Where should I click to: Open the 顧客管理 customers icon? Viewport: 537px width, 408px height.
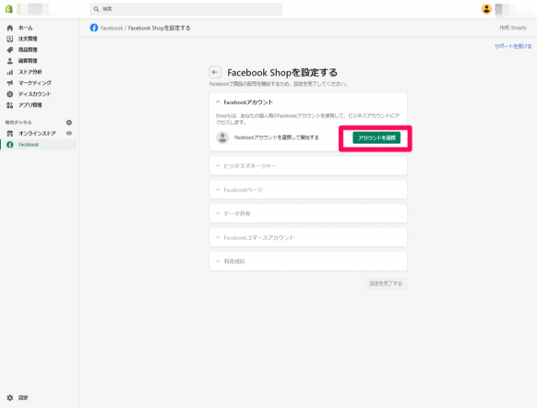10,61
